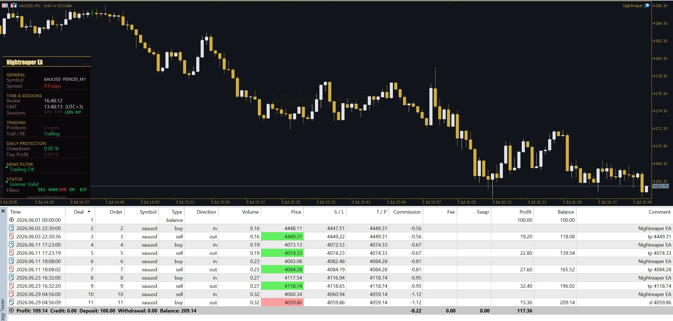Click the summary icon before Profit: 109.14
This screenshot has width=673, height=321.
point(12,311)
